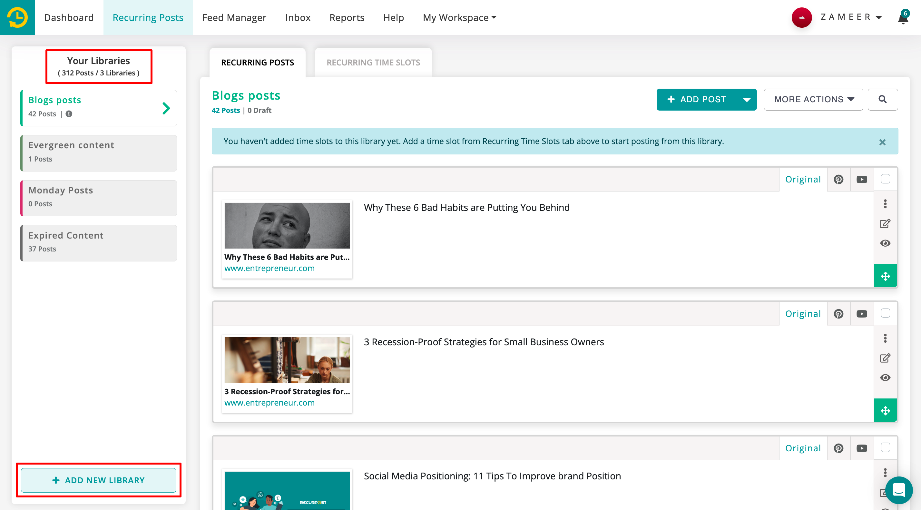This screenshot has width=921, height=510.
Task: Open the Reports menu
Action: coord(347,17)
